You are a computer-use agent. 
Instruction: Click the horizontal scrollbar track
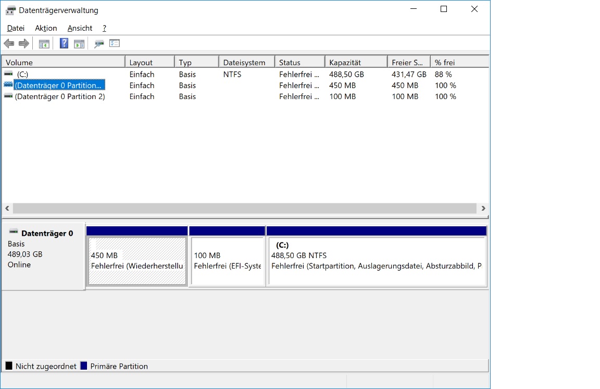(245, 208)
